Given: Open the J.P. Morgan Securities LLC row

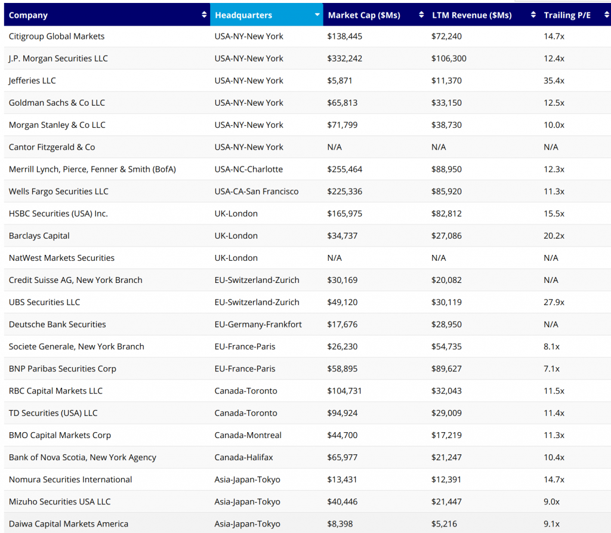Looking at the screenshot, I should (x=58, y=58).
